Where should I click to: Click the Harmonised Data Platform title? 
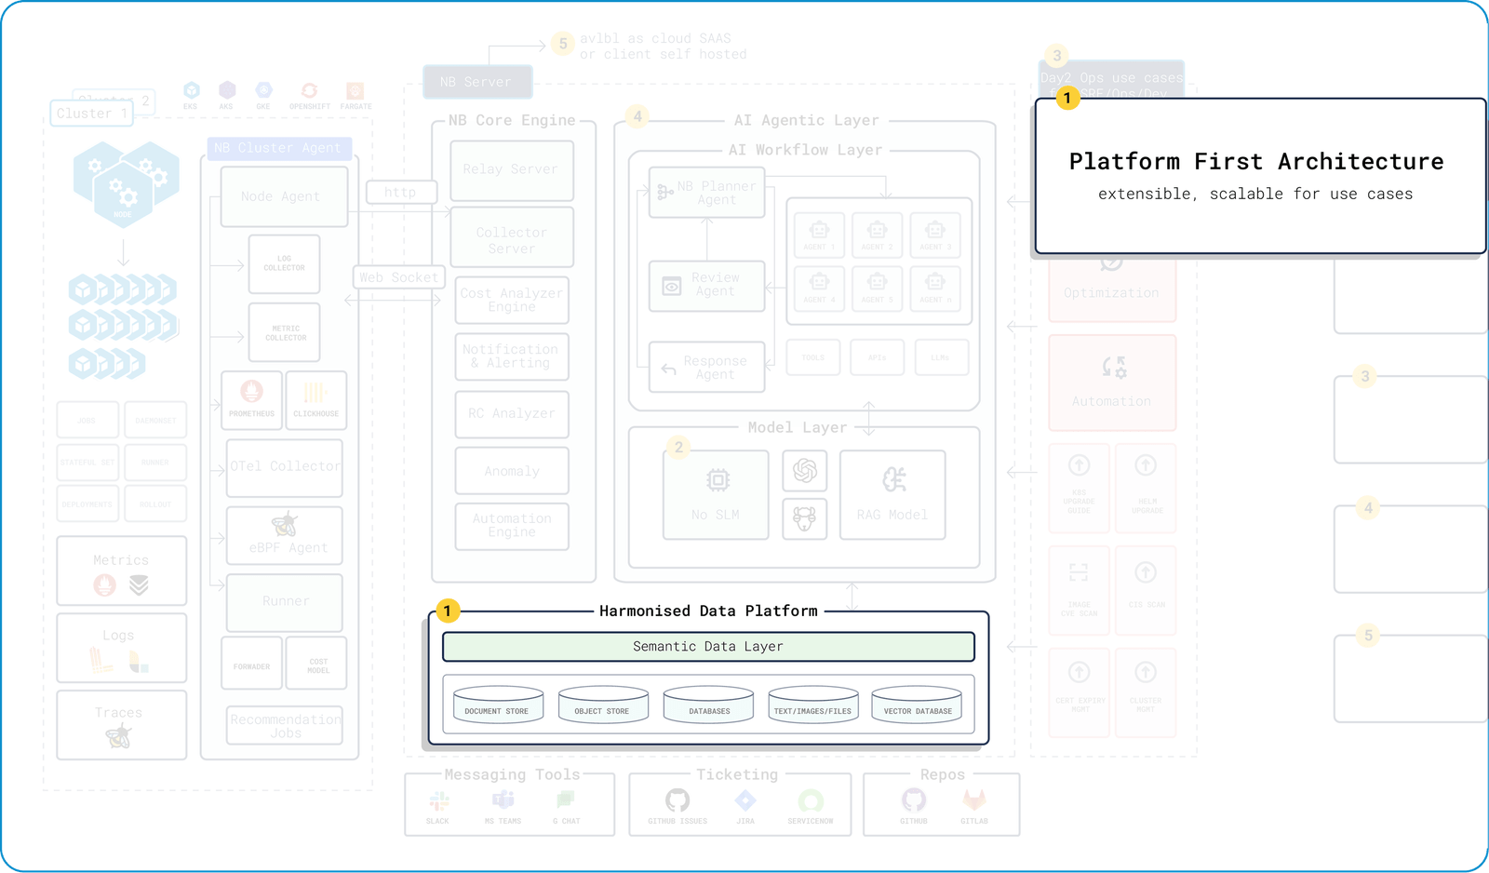click(709, 611)
